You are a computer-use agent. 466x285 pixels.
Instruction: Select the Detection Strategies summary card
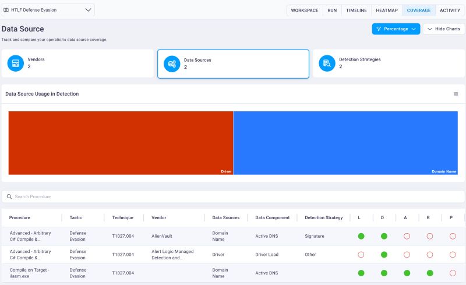389,64
